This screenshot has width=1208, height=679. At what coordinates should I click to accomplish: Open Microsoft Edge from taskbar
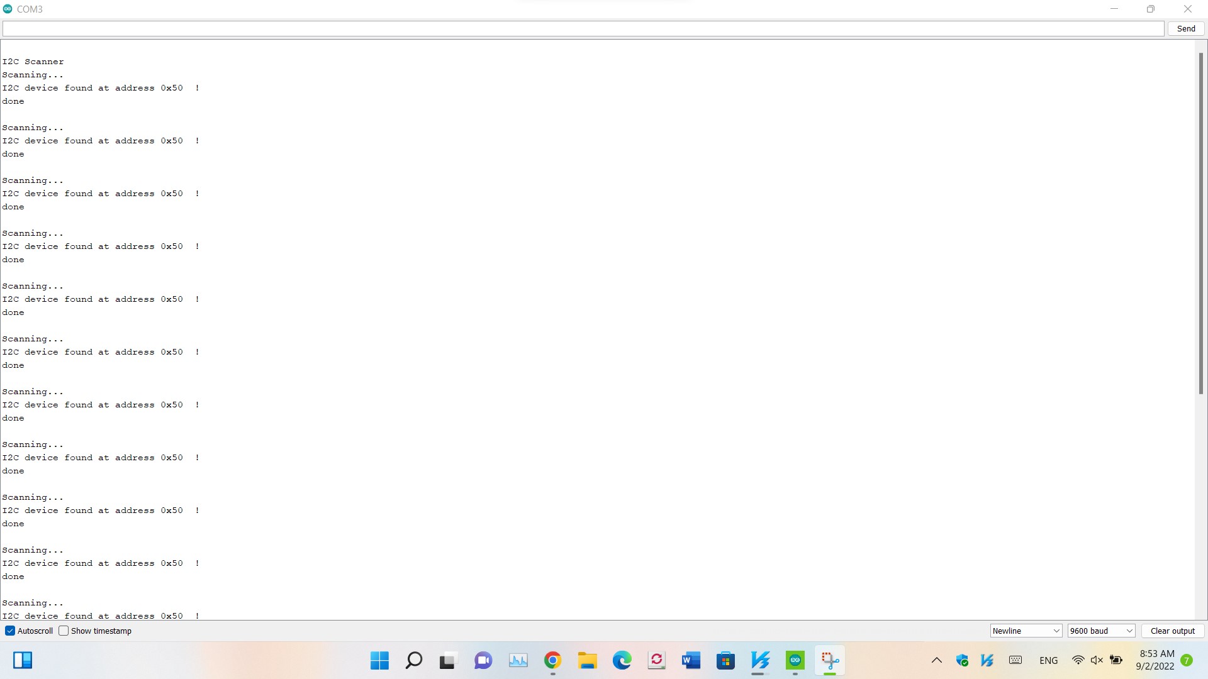tap(622, 660)
